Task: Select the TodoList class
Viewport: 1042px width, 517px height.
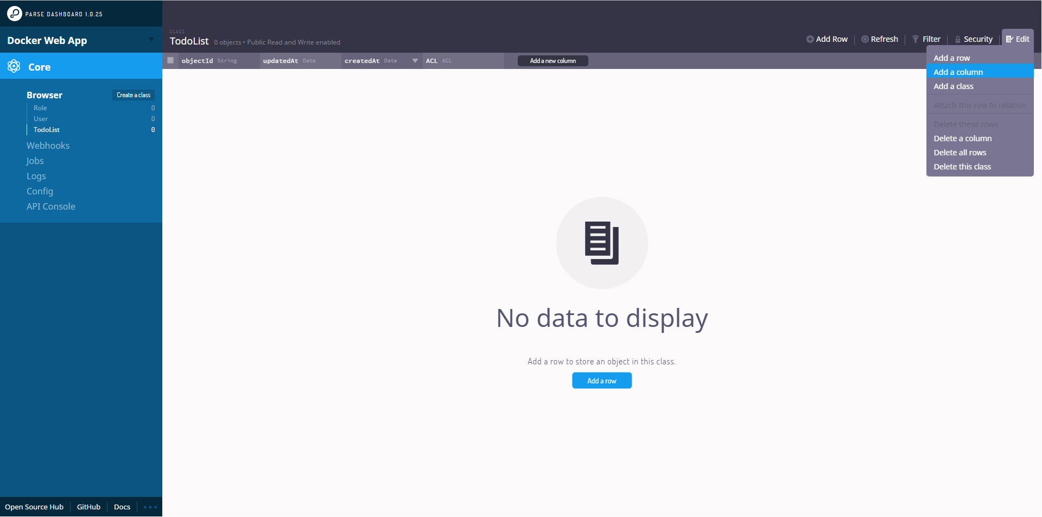Action: click(47, 130)
